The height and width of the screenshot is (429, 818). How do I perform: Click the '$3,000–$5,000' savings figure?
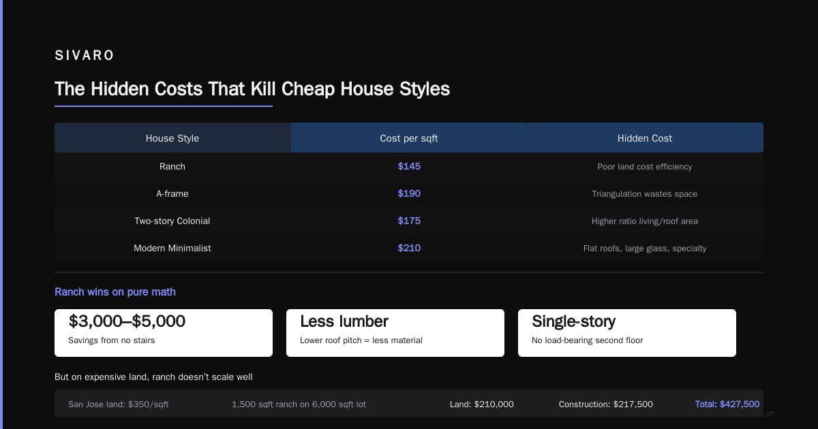pos(127,321)
